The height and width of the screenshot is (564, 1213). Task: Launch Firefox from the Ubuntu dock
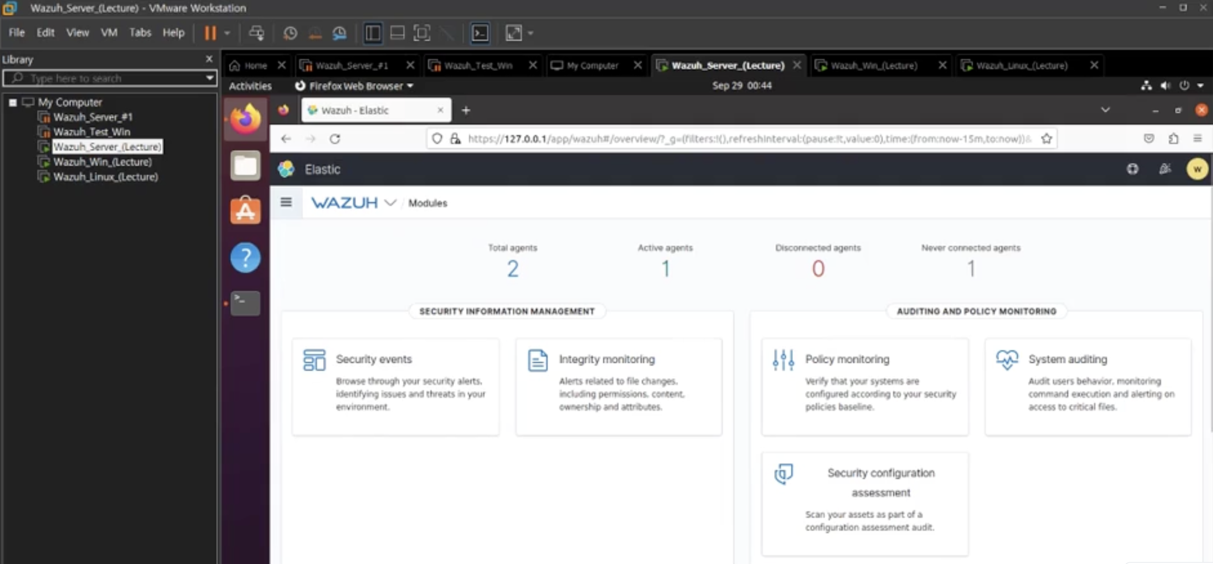[x=245, y=119]
